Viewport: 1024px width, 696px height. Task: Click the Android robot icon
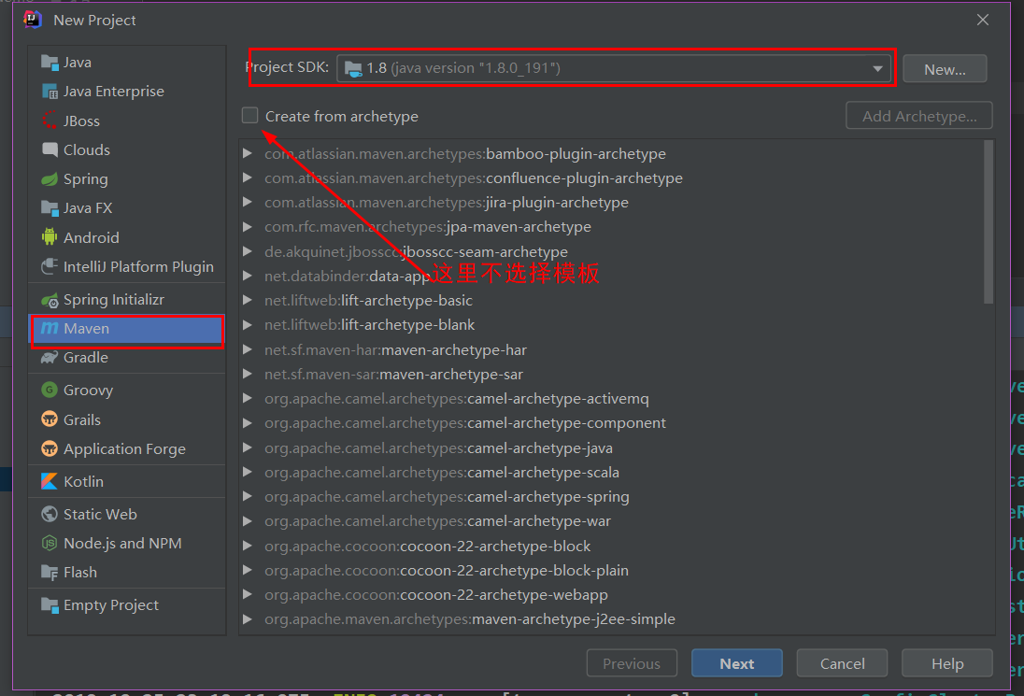pyautogui.click(x=50, y=237)
